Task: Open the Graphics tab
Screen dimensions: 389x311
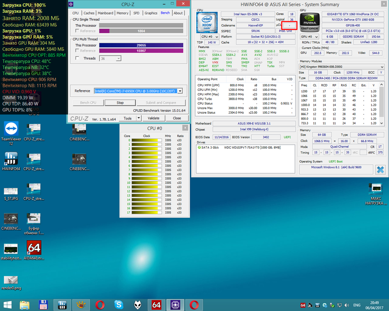Action: pos(151,13)
